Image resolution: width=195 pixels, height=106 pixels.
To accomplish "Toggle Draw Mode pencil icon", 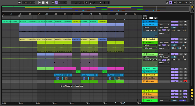I will [x=167, y=3].
